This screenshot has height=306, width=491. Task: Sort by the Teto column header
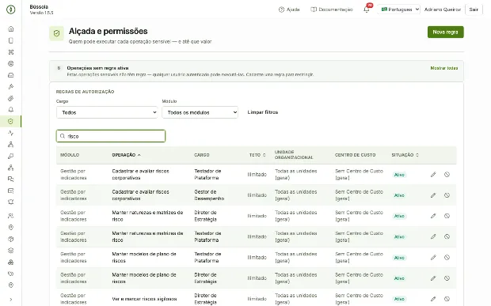click(x=257, y=155)
